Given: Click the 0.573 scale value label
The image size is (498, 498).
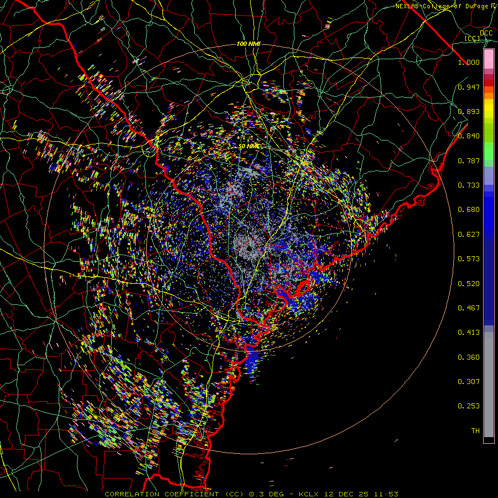Looking at the screenshot, I should tap(469, 259).
